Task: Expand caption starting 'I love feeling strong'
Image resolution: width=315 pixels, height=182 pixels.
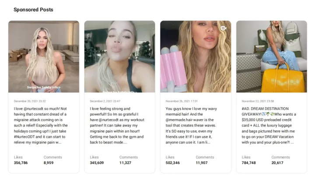Action: (117, 126)
